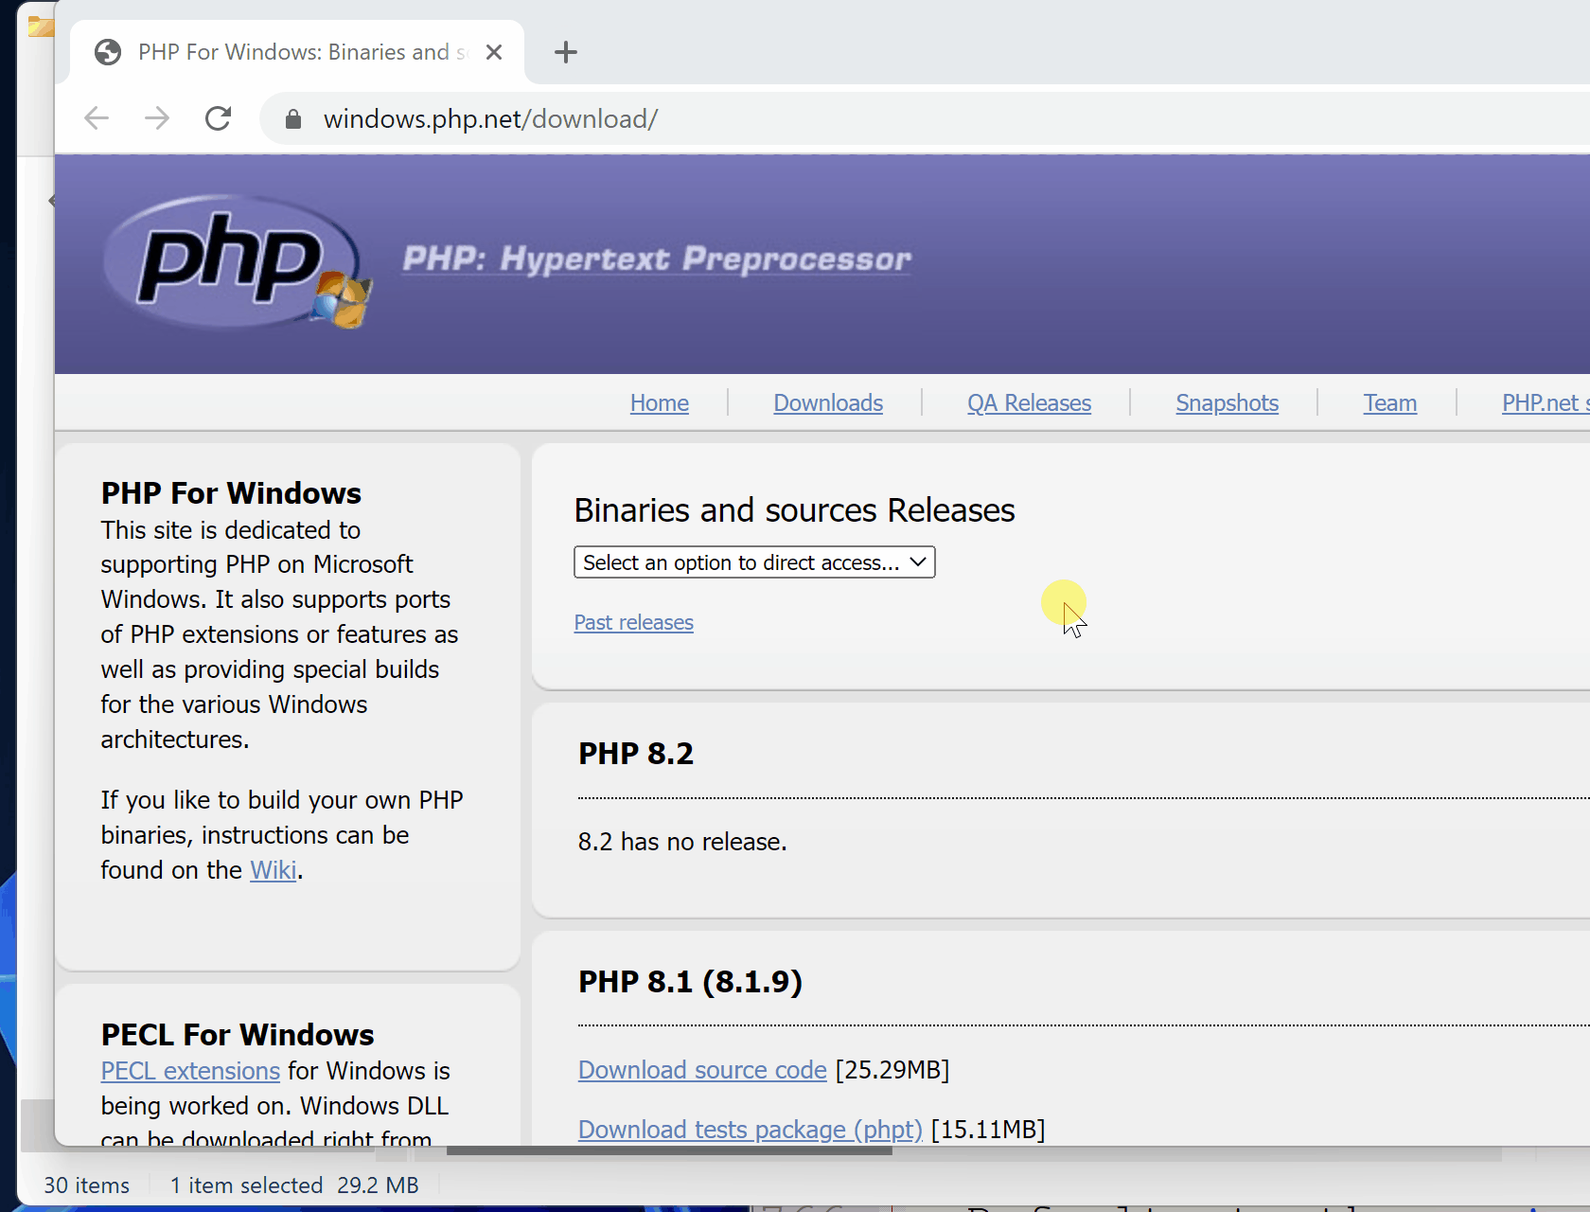Reload the page with refresh icon

click(x=219, y=118)
